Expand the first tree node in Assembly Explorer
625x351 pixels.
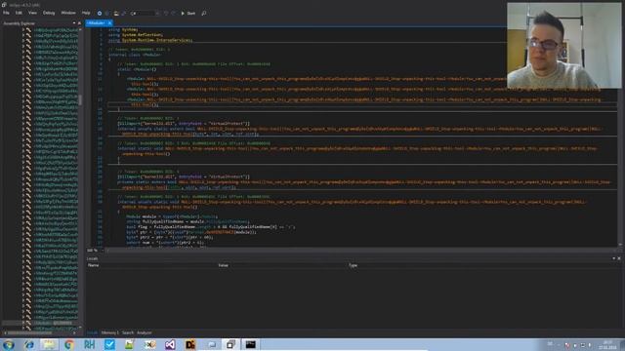click(x=23, y=30)
